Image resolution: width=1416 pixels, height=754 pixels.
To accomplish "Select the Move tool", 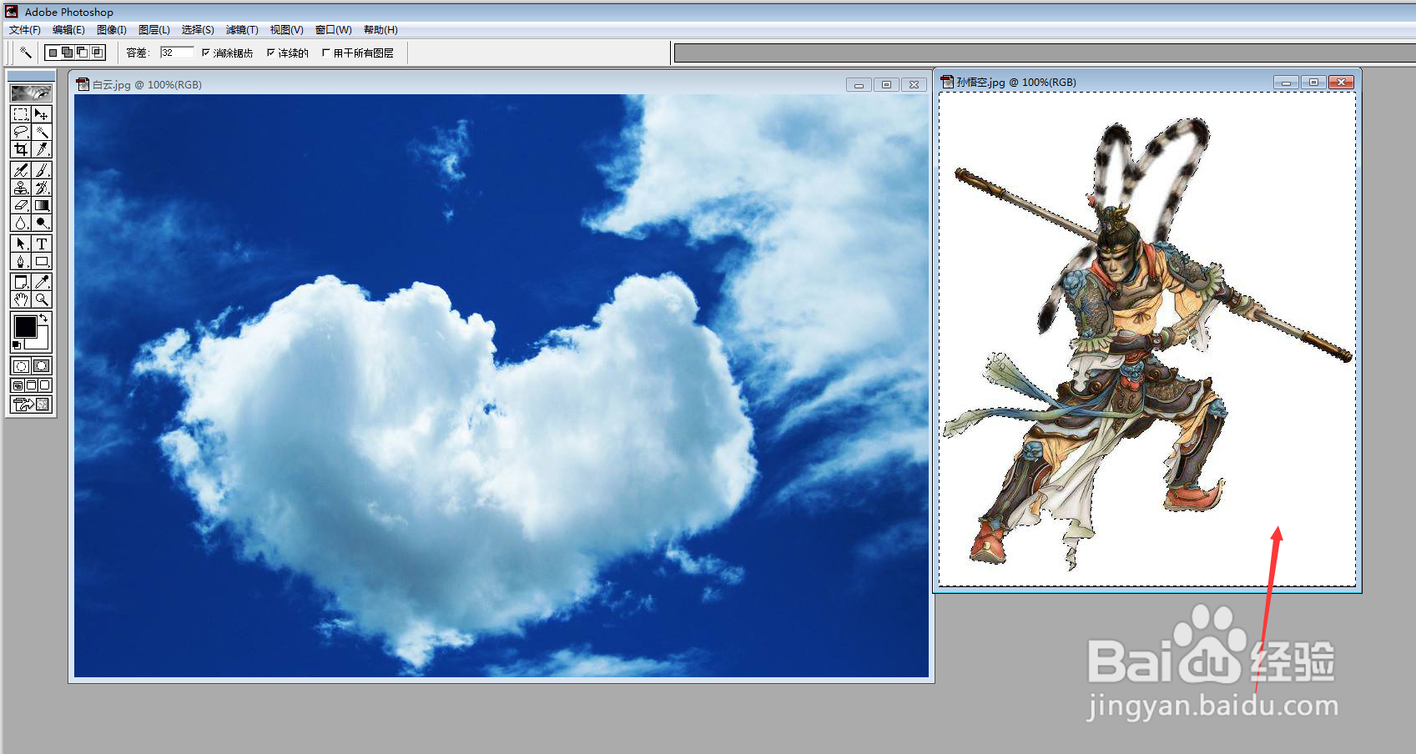I will pyautogui.click(x=41, y=114).
